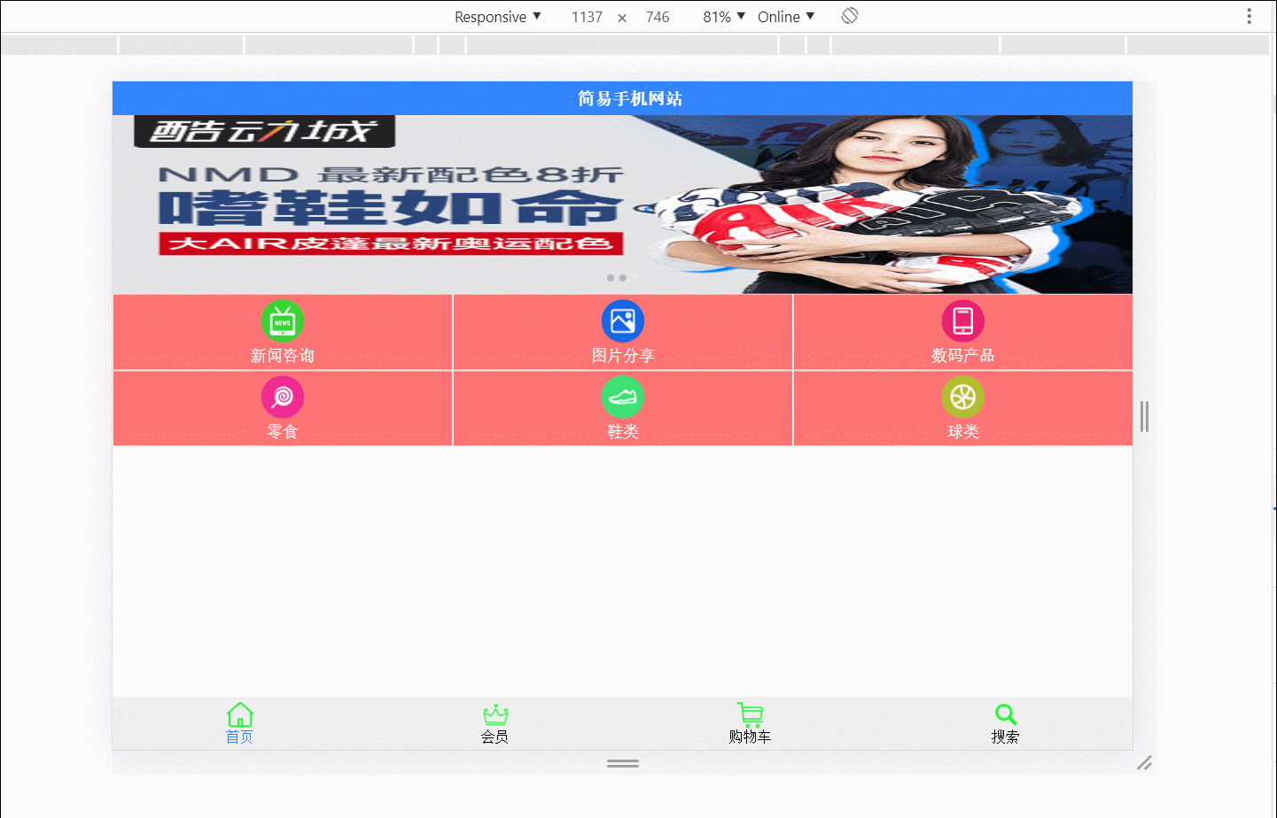This screenshot has width=1277, height=818.
Task: Open 会员 crown icon
Action: [x=495, y=714]
